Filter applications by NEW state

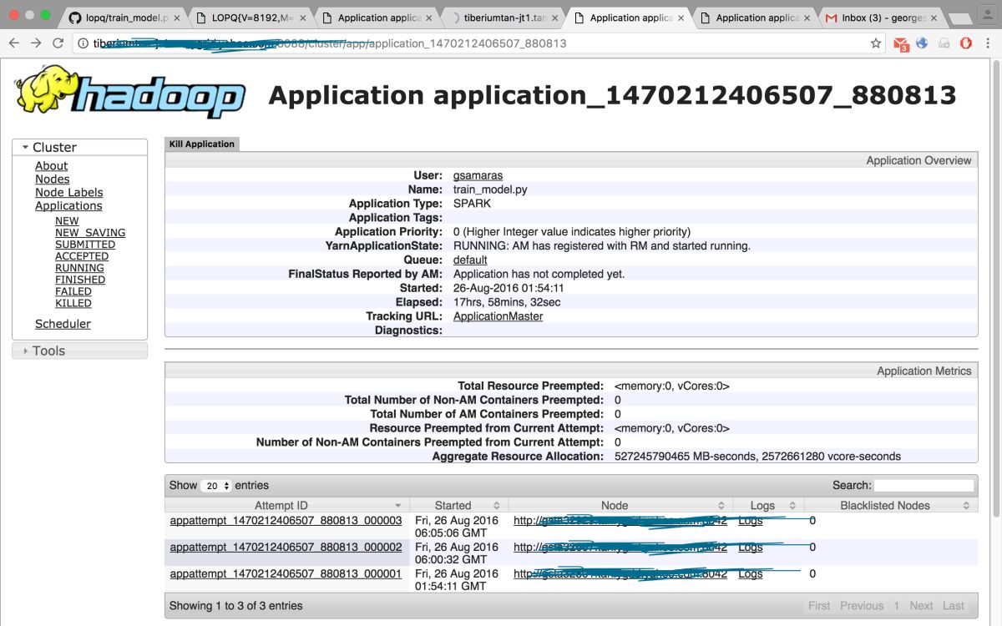(67, 221)
